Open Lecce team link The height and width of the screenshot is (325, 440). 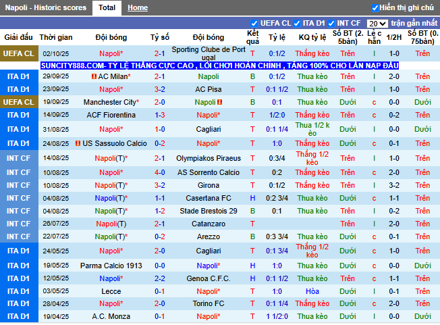click(x=111, y=292)
